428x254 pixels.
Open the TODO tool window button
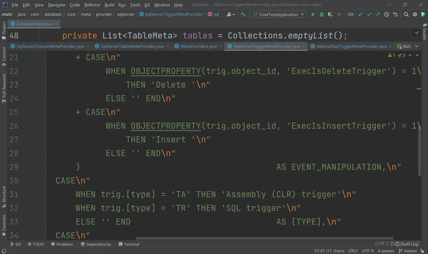[36, 244]
